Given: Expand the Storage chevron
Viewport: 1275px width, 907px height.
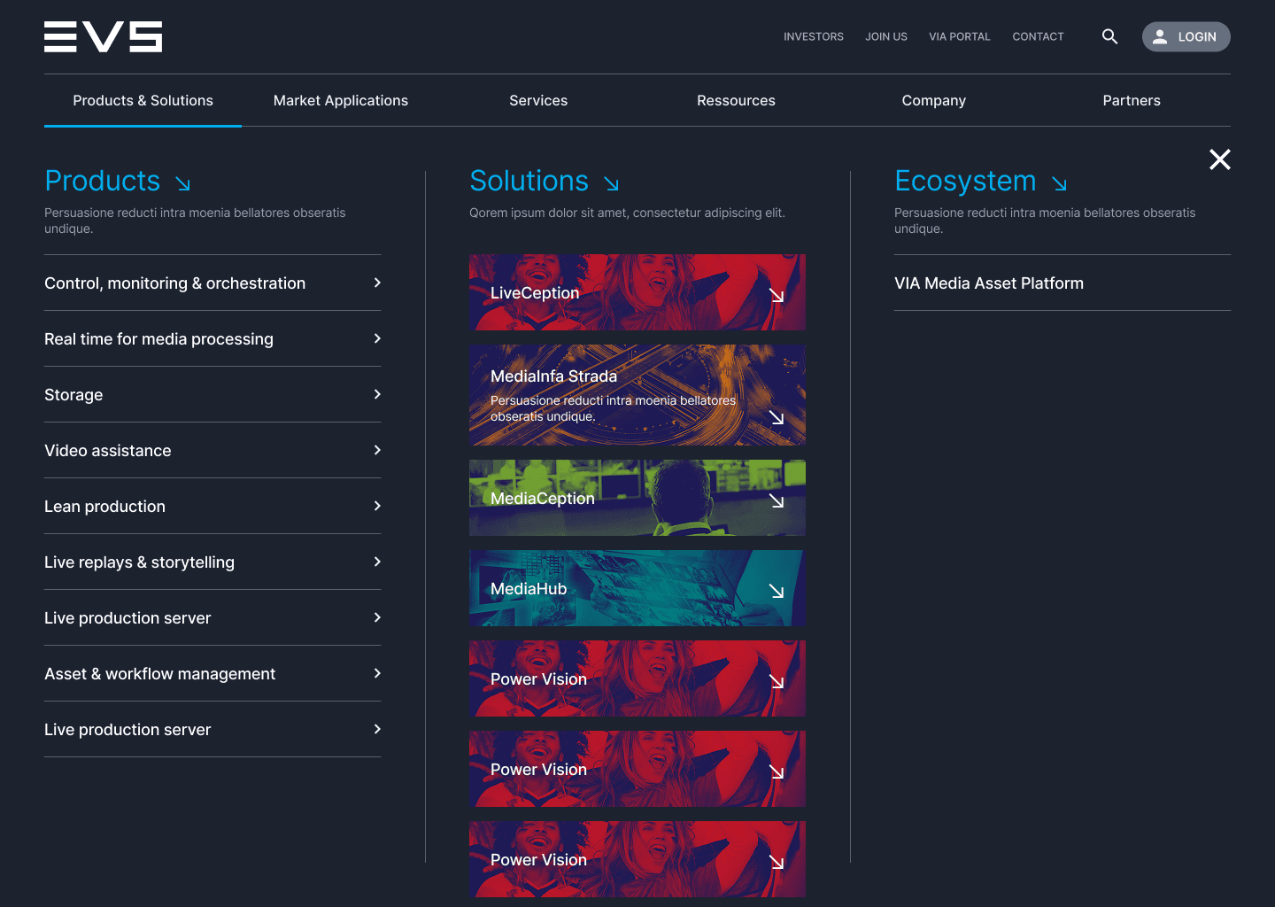Looking at the screenshot, I should (377, 394).
